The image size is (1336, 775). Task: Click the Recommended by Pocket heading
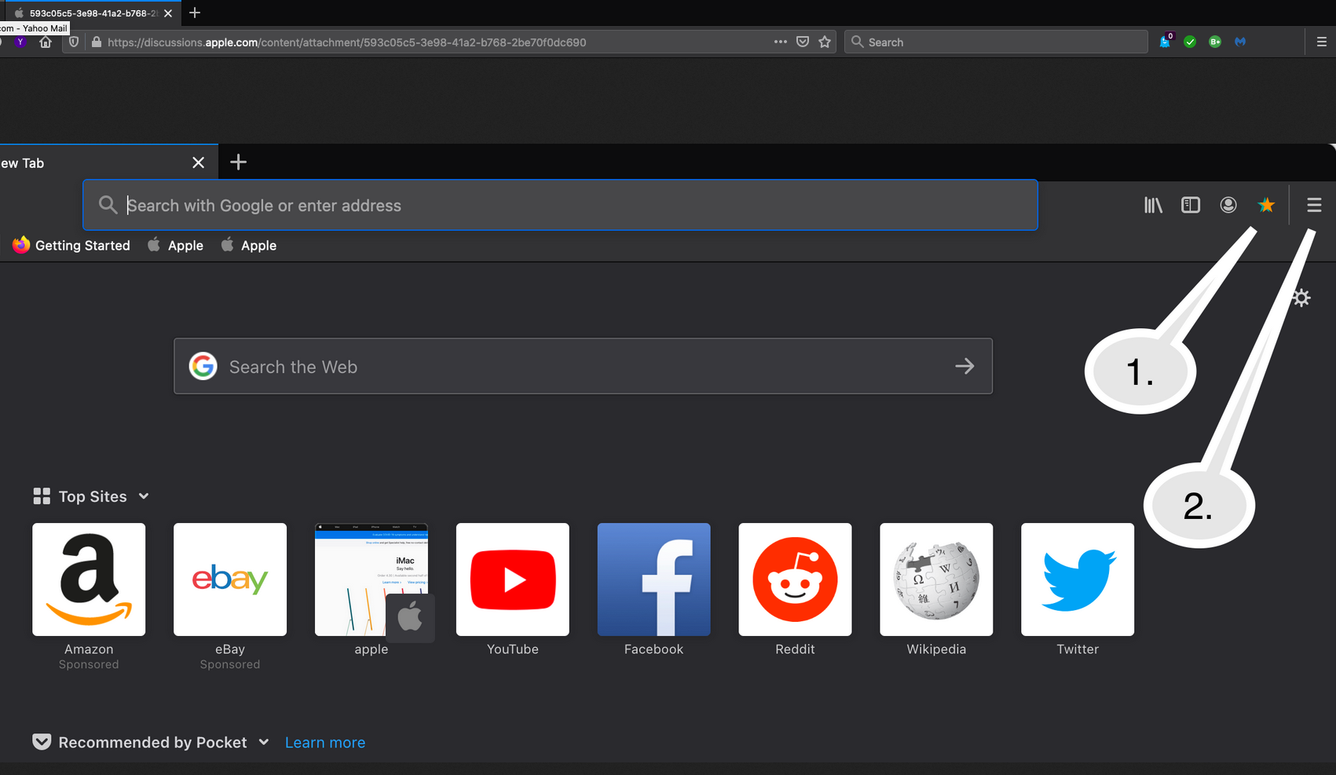tap(152, 743)
